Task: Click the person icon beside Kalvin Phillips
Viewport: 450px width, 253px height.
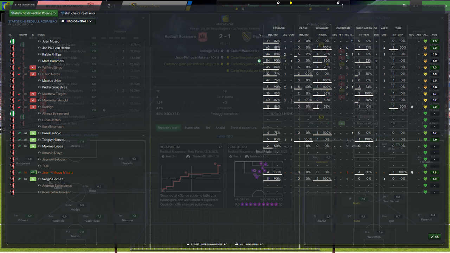Action: tap(39, 54)
